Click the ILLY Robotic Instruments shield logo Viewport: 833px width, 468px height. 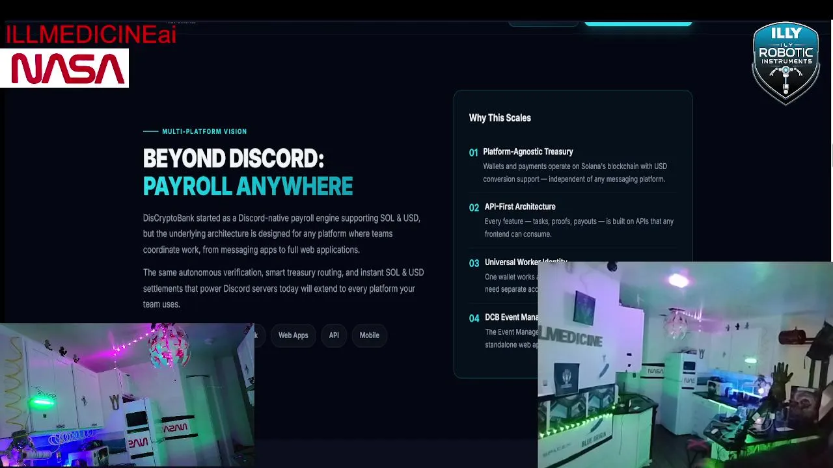(x=785, y=63)
